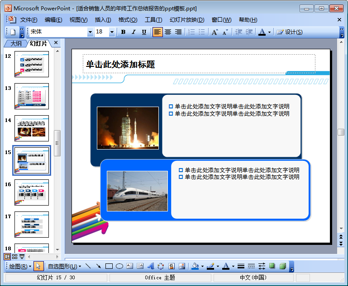
Task: Open 插入(I) menu
Action: pos(103,20)
